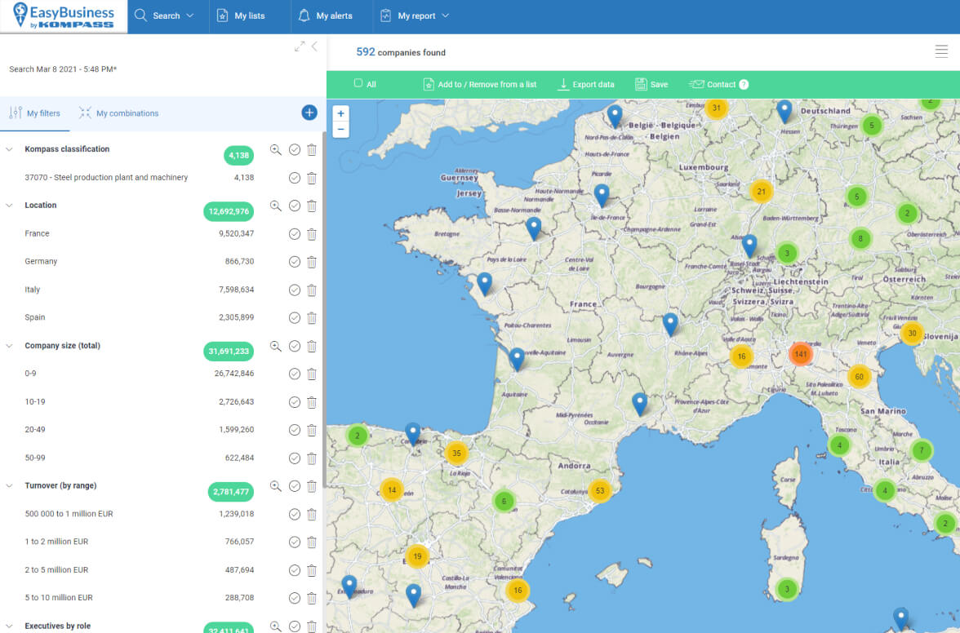This screenshot has height=633, width=960.
Task: Click the orange 141 cluster marker
Action: [x=801, y=355]
